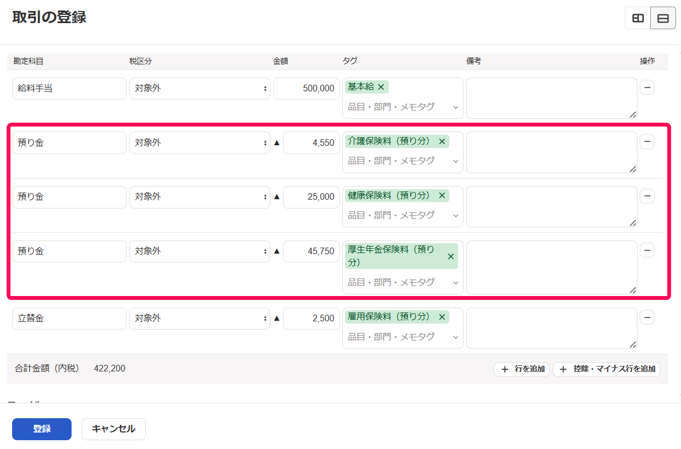Open tax category dropdown for 立替金 row
This screenshot has height=449, width=681.
[x=200, y=319]
